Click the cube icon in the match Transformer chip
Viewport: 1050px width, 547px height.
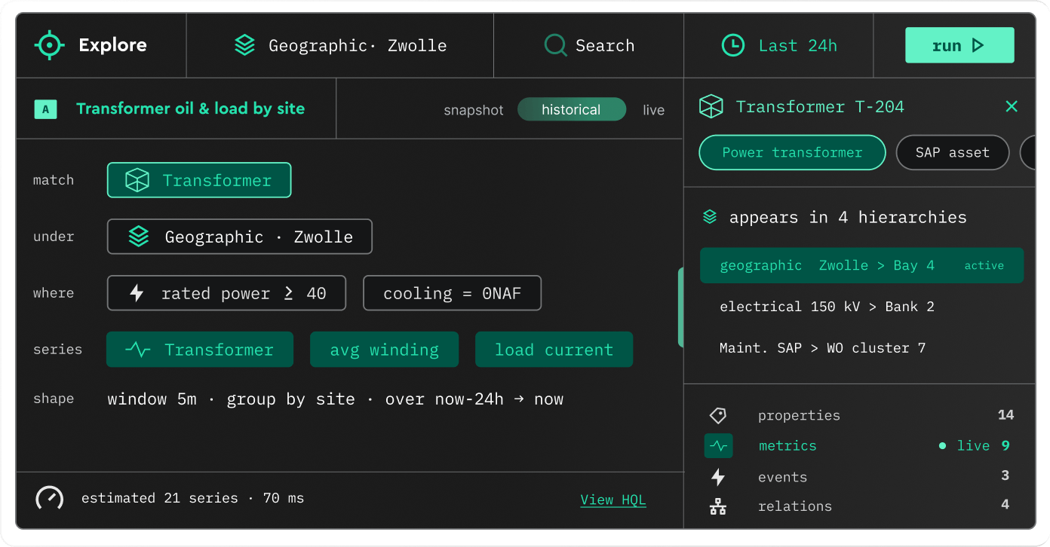click(137, 180)
